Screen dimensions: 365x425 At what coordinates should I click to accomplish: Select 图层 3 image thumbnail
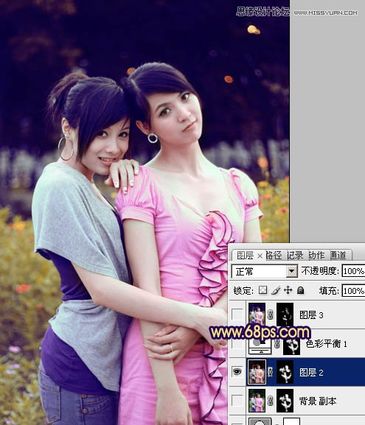point(257,315)
